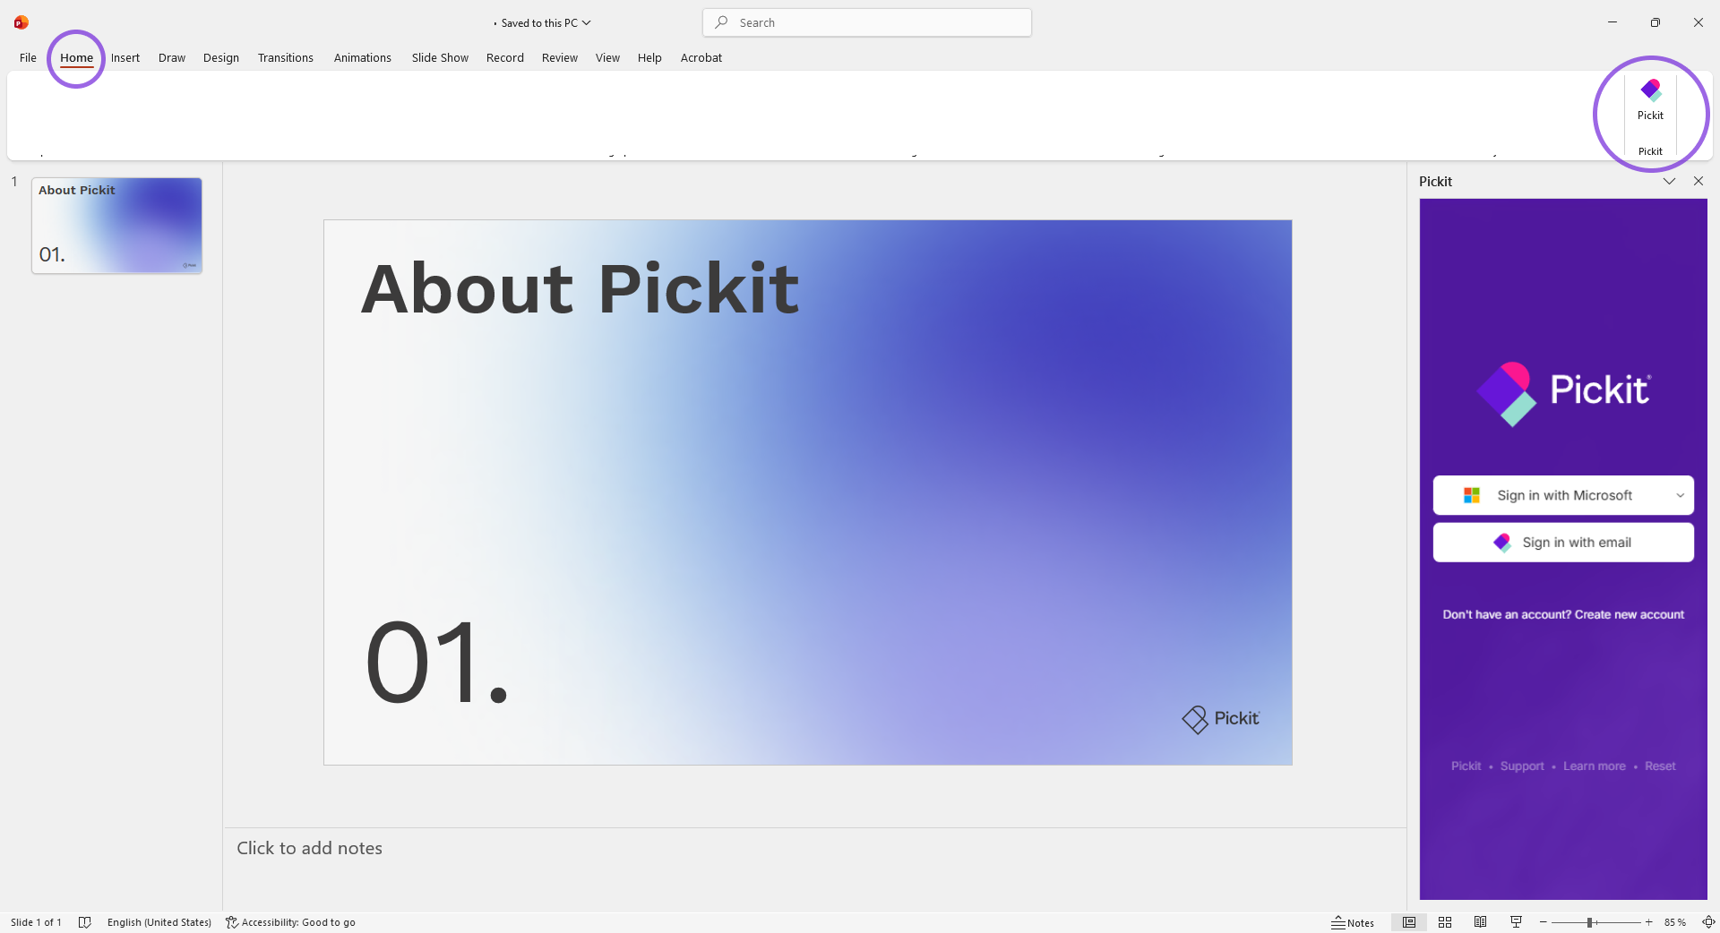Open Reading View from the status bar
The width and height of the screenshot is (1720, 933).
[x=1481, y=922]
